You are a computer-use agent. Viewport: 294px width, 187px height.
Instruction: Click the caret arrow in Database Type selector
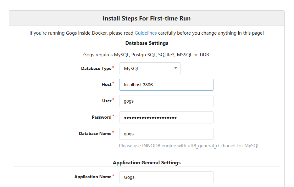pyautogui.click(x=176, y=68)
